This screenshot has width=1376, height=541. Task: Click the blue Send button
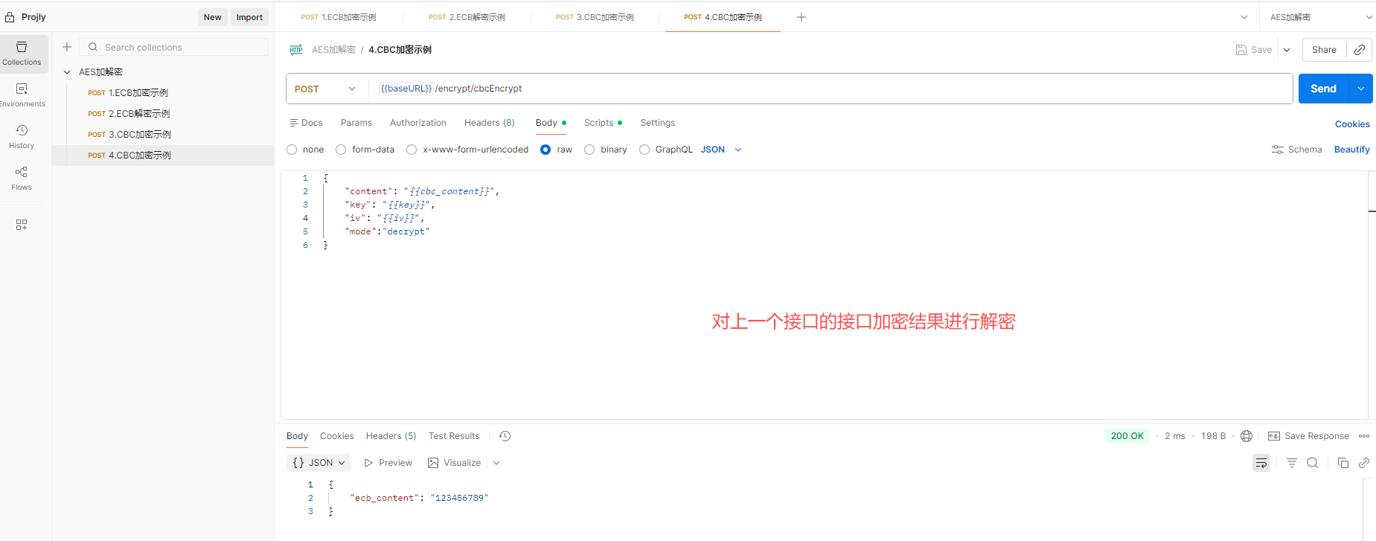point(1323,89)
